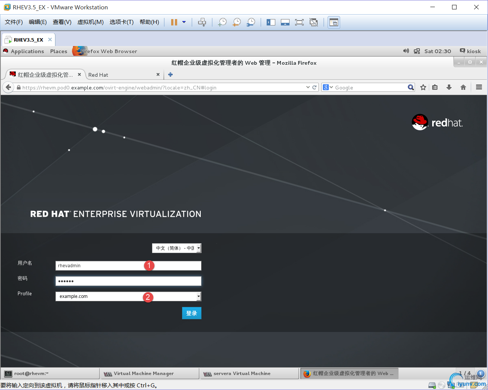Viewport: 488px width, 390px height.
Task: Show the site identity padlock info
Action: coord(18,88)
